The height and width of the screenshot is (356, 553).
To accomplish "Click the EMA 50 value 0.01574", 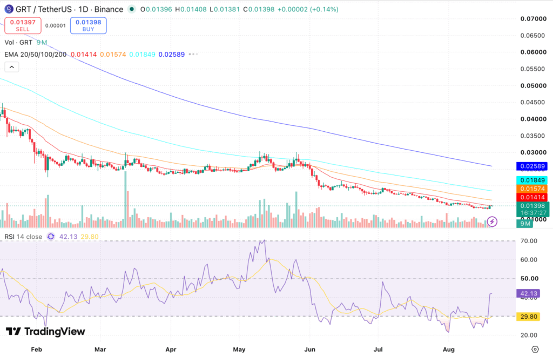I will point(113,55).
